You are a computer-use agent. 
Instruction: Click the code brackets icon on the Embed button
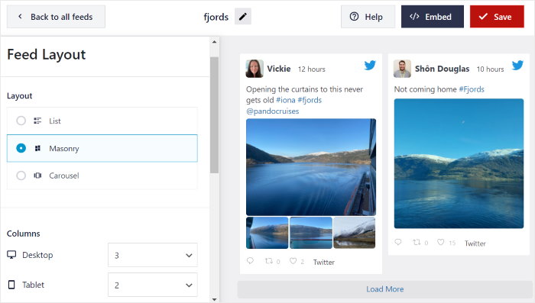click(x=414, y=16)
